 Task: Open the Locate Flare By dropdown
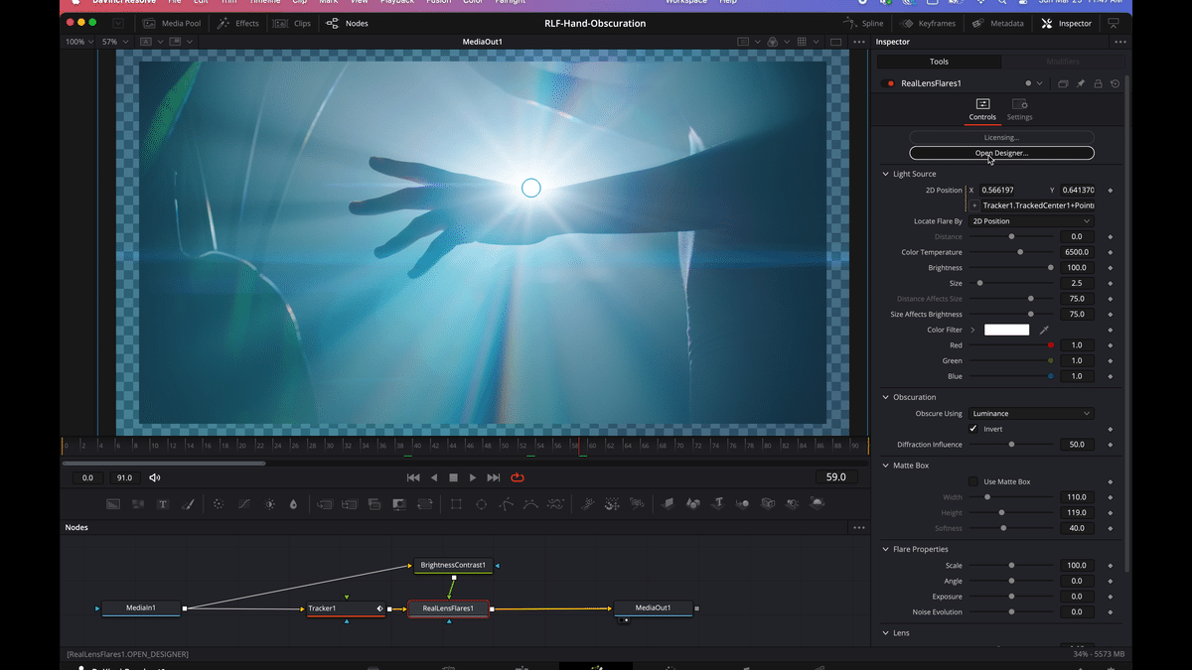1031,221
